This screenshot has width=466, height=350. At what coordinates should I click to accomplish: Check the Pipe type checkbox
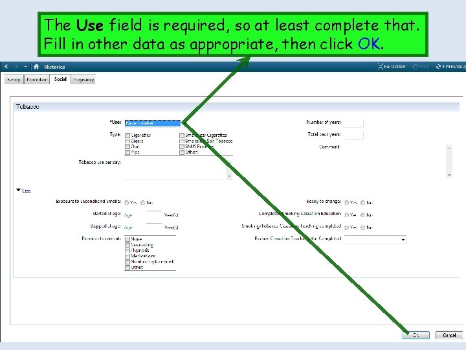click(128, 152)
